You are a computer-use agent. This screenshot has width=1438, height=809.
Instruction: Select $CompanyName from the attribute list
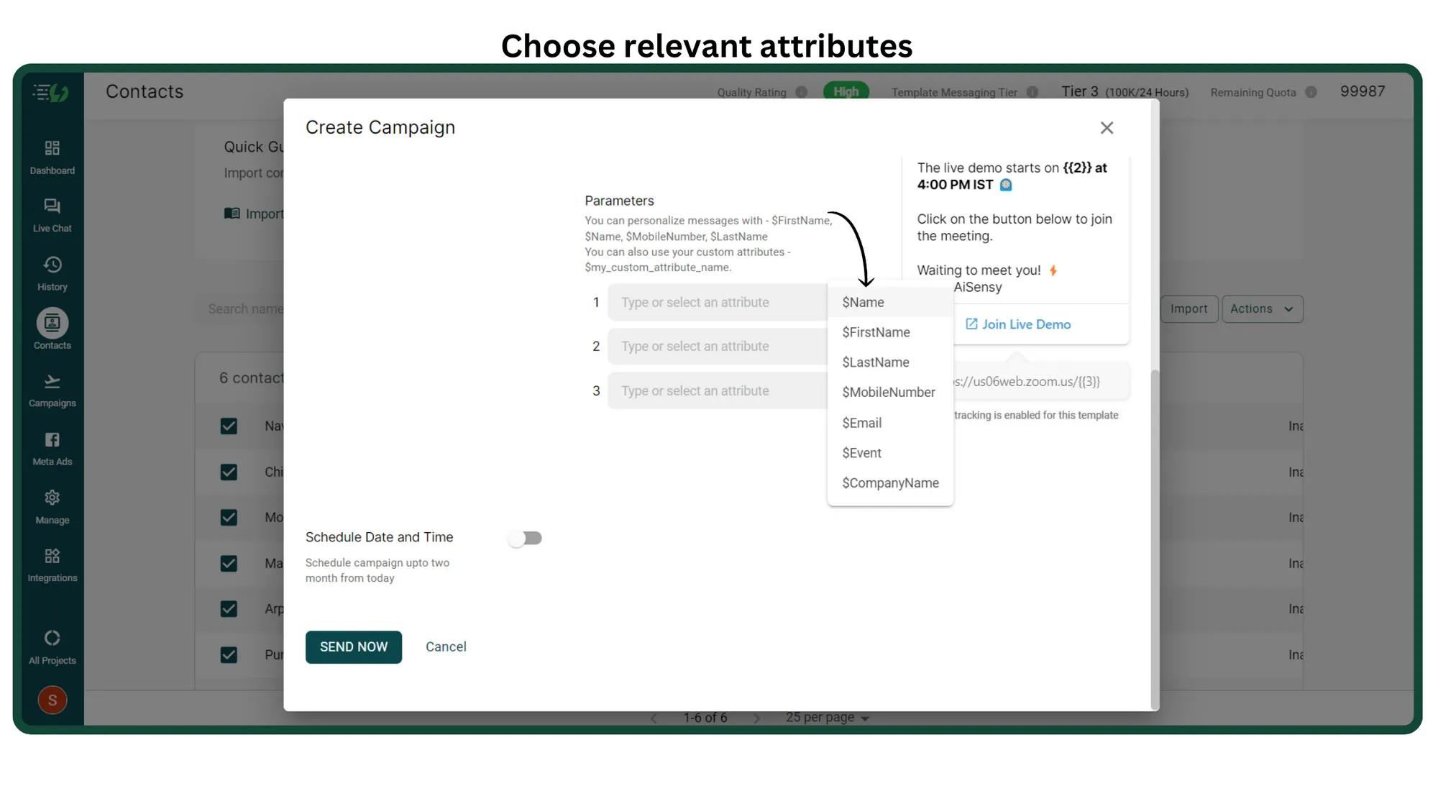pyautogui.click(x=890, y=483)
